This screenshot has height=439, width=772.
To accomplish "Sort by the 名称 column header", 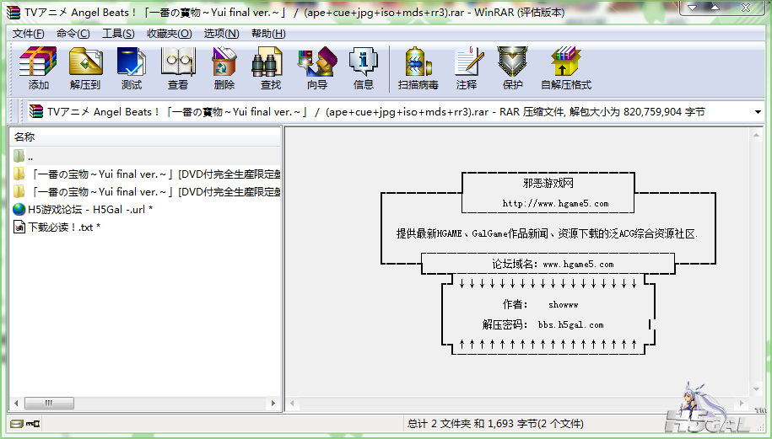I will (x=145, y=137).
